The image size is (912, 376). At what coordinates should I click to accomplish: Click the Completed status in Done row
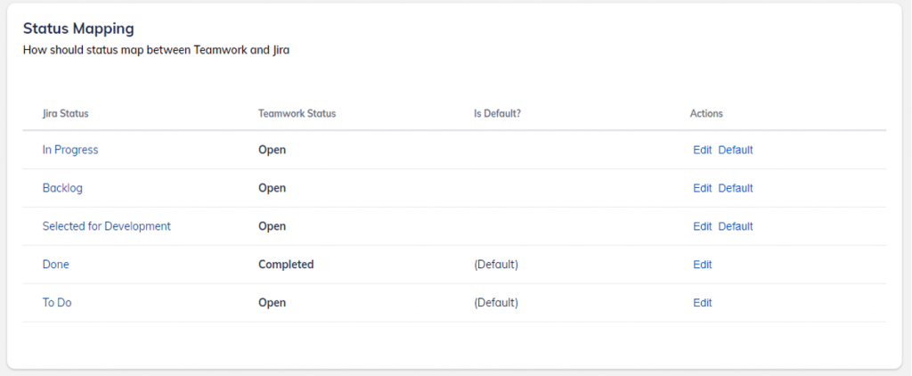pyautogui.click(x=286, y=265)
